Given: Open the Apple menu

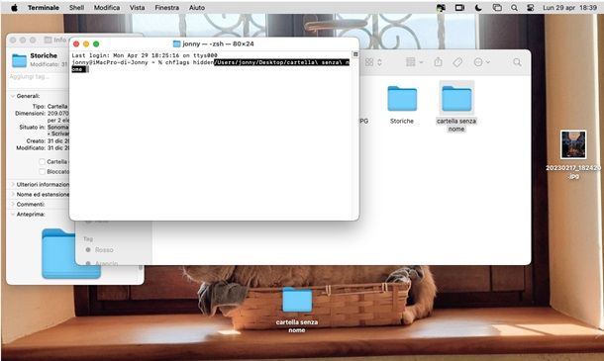Looking at the screenshot, I should click(14, 8).
